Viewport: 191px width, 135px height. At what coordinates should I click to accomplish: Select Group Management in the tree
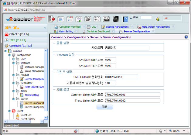click(34, 71)
